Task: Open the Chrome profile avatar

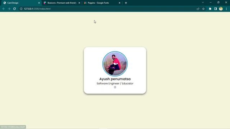Action: pos(221,9)
